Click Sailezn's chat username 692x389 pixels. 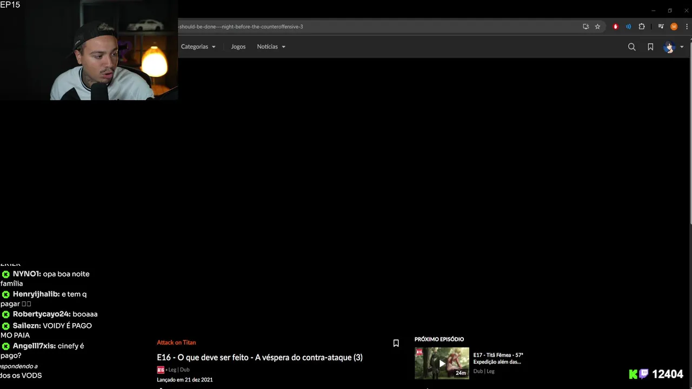[26, 326]
